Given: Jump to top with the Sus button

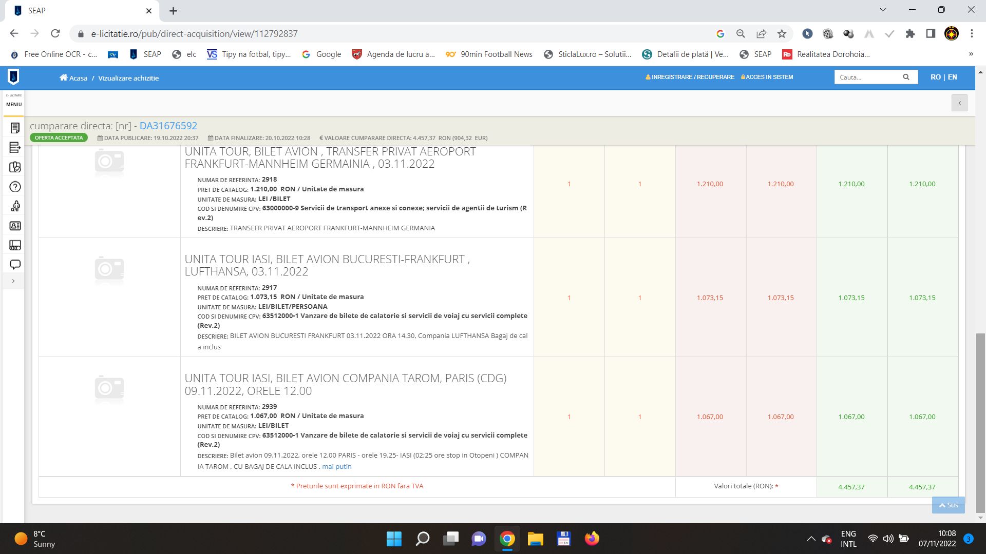Looking at the screenshot, I should click(949, 505).
